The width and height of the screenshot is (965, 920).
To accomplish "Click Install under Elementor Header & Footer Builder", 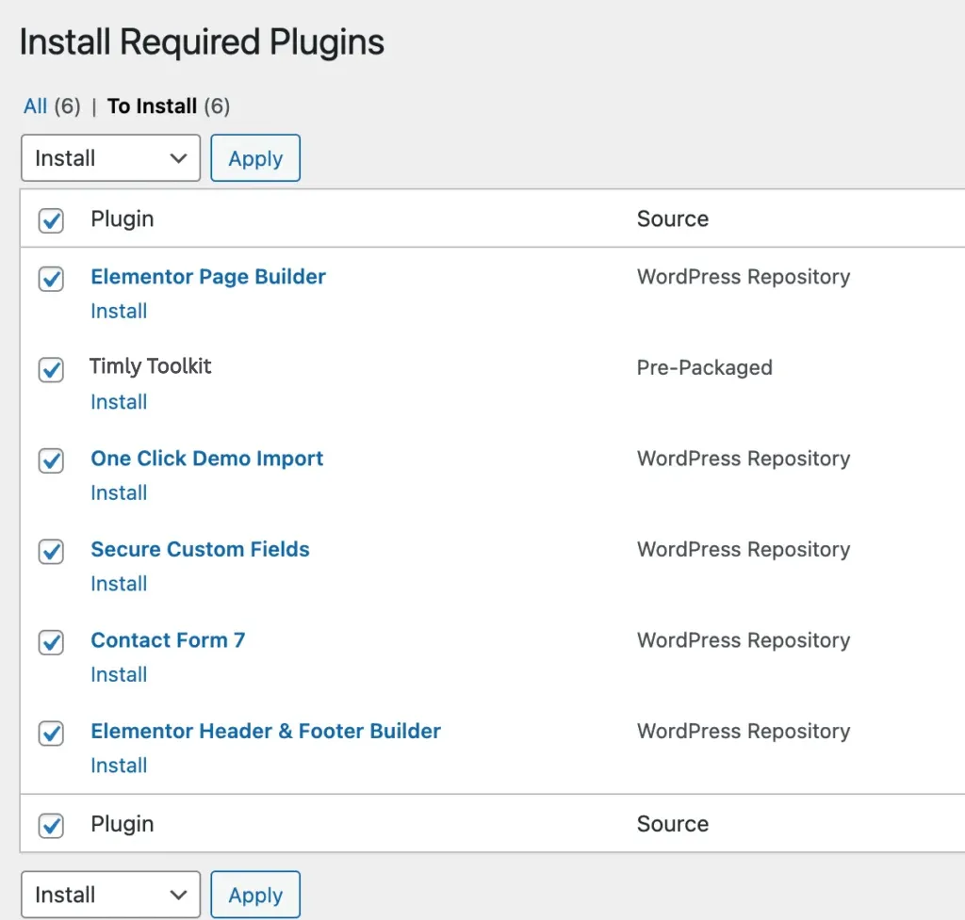I will pyautogui.click(x=119, y=766).
